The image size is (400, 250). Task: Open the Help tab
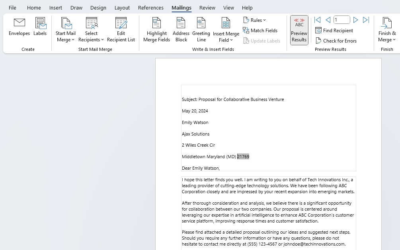pyautogui.click(x=247, y=8)
